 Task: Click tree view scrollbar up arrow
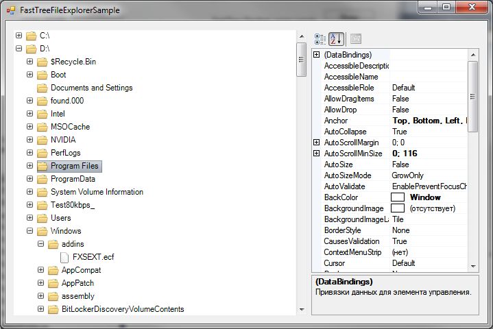tap(302, 36)
